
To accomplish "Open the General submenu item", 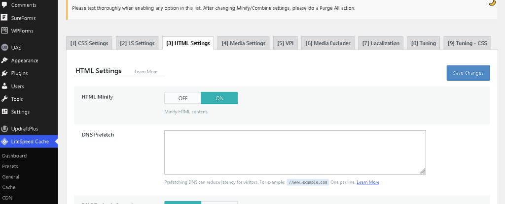I will pyautogui.click(x=11, y=176).
